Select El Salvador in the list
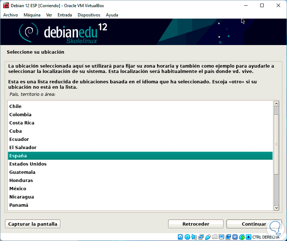The width and height of the screenshot is (287, 241). click(140, 148)
